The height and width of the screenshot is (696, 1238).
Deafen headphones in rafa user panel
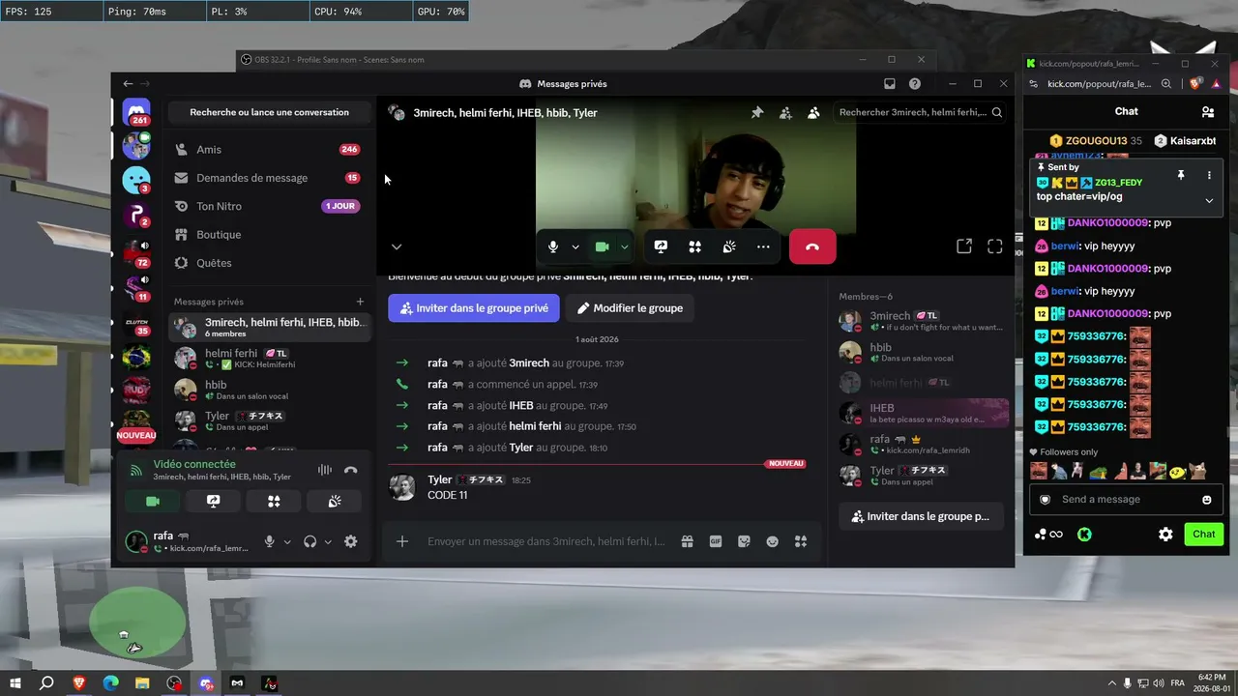(309, 541)
